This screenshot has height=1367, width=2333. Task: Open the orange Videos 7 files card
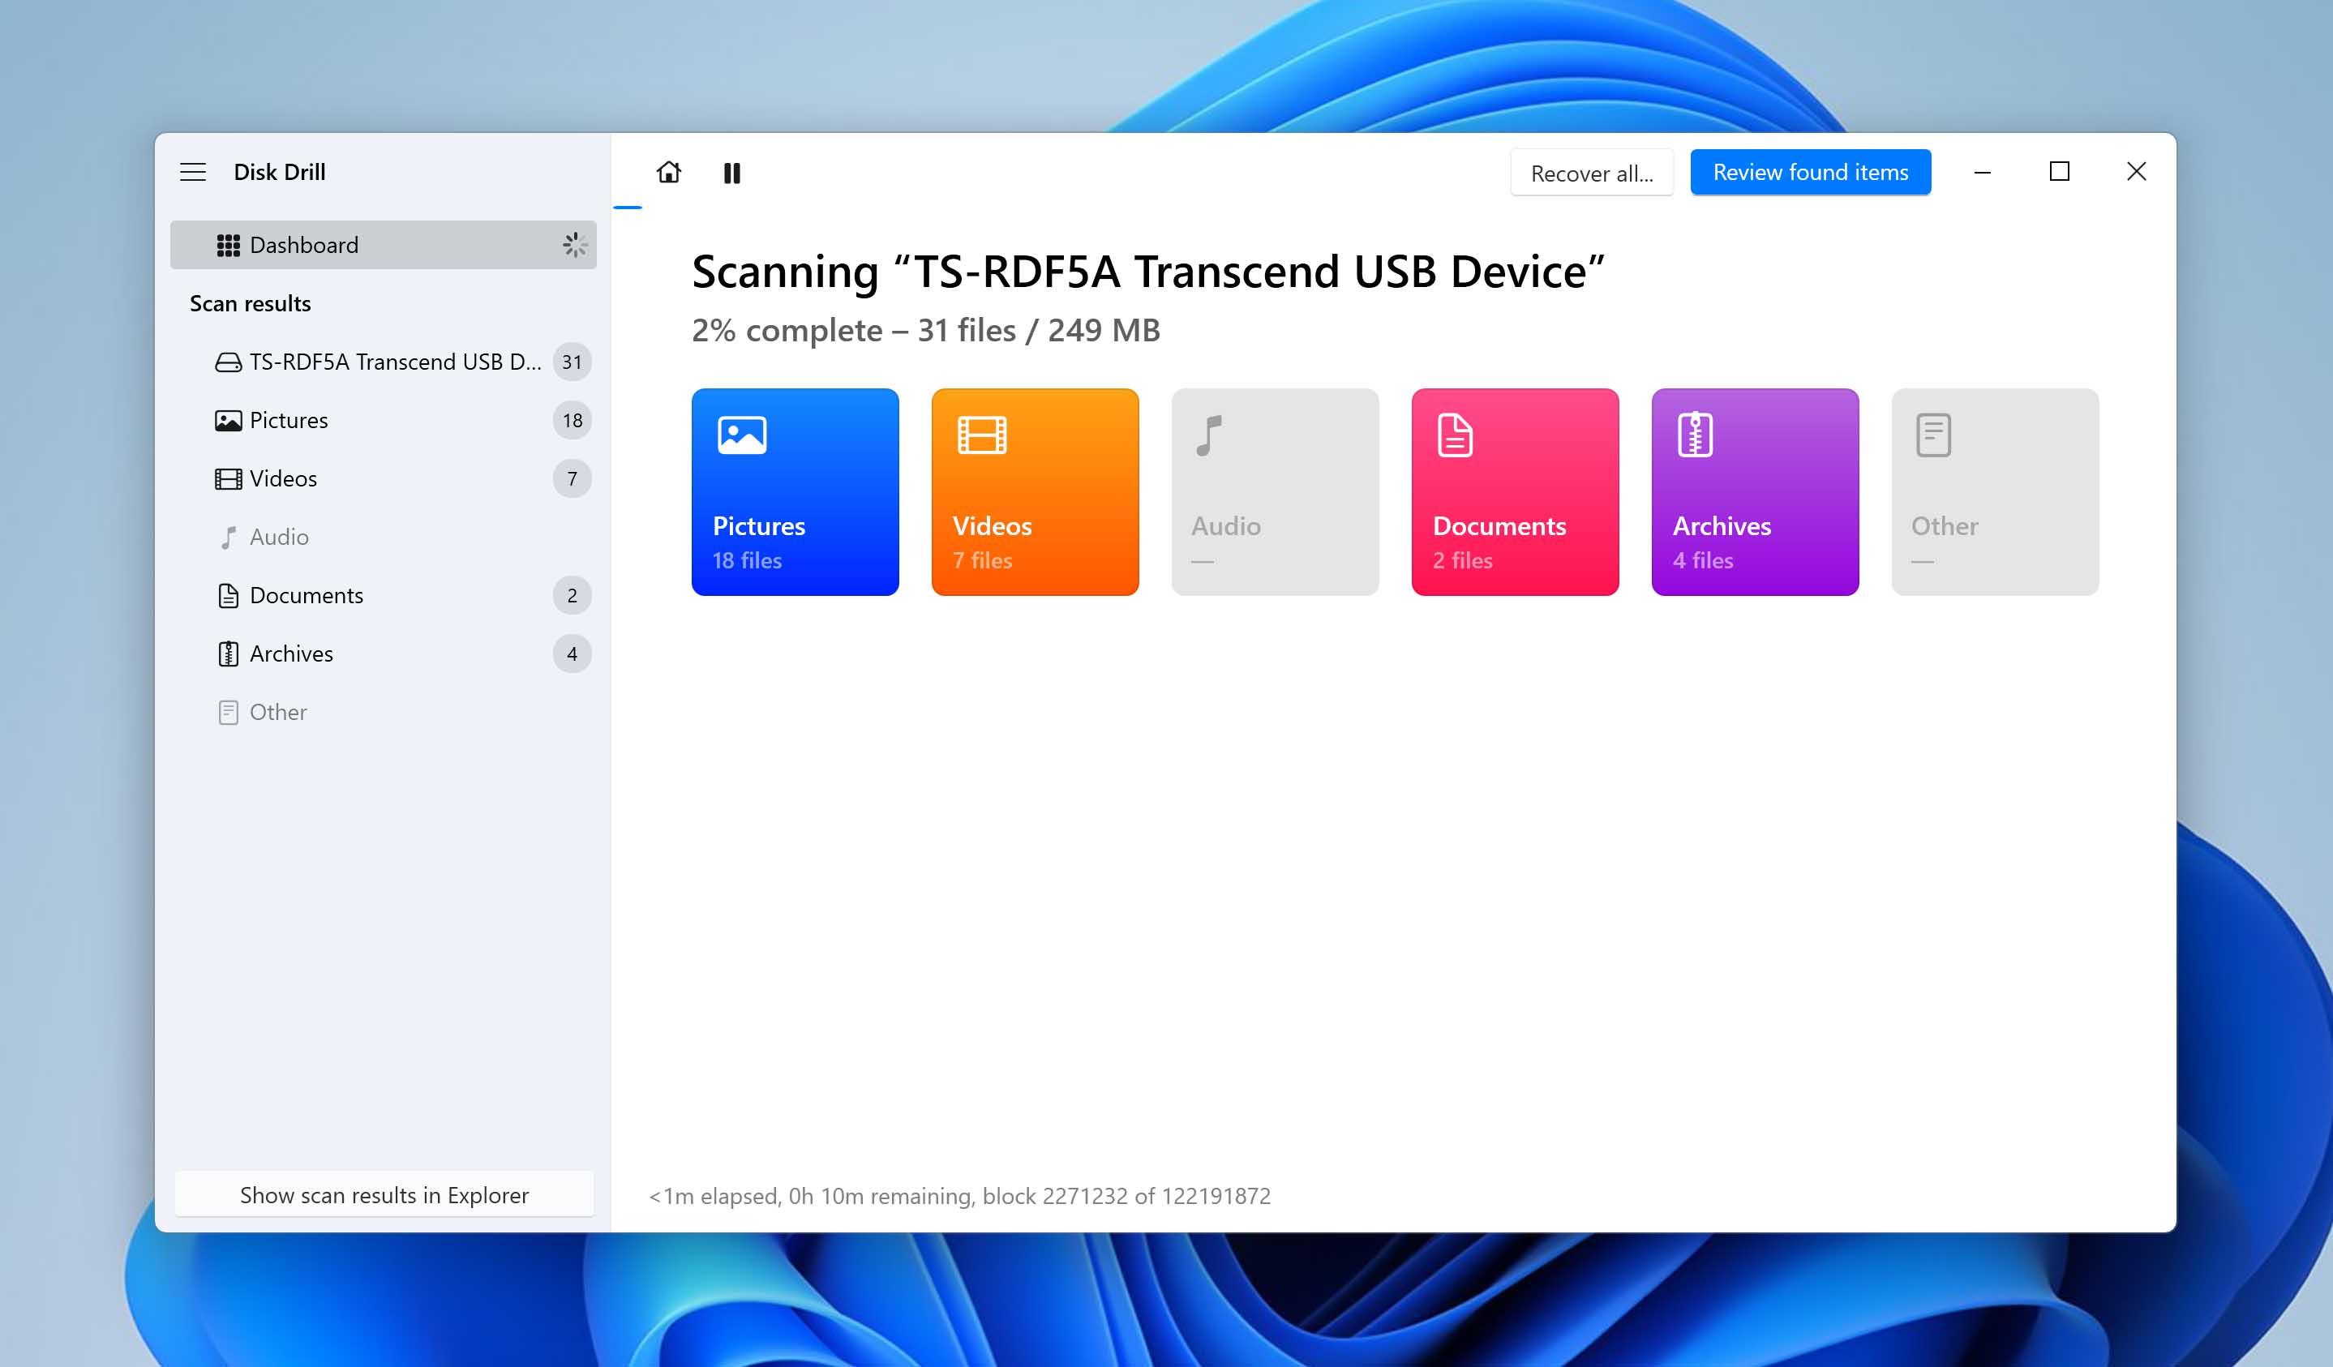[1035, 491]
